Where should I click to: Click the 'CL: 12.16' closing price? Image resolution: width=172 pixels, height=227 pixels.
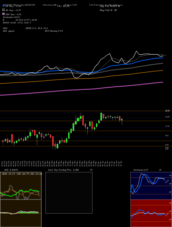click(63, 6)
